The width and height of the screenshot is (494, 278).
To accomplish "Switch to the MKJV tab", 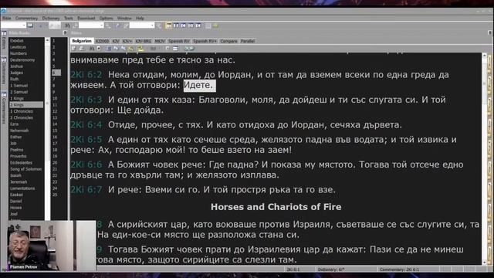I will (160, 41).
